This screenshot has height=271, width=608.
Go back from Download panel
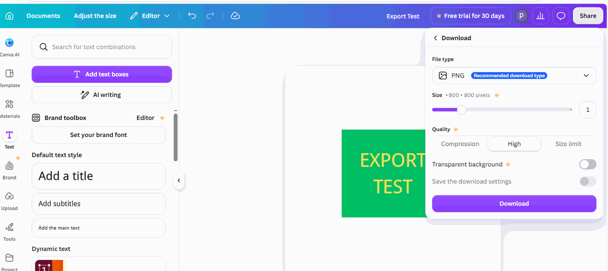pos(435,38)
